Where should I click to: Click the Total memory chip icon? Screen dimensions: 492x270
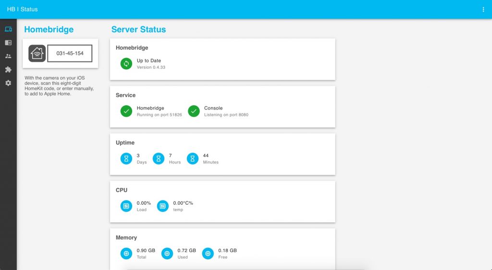(126, 253)
